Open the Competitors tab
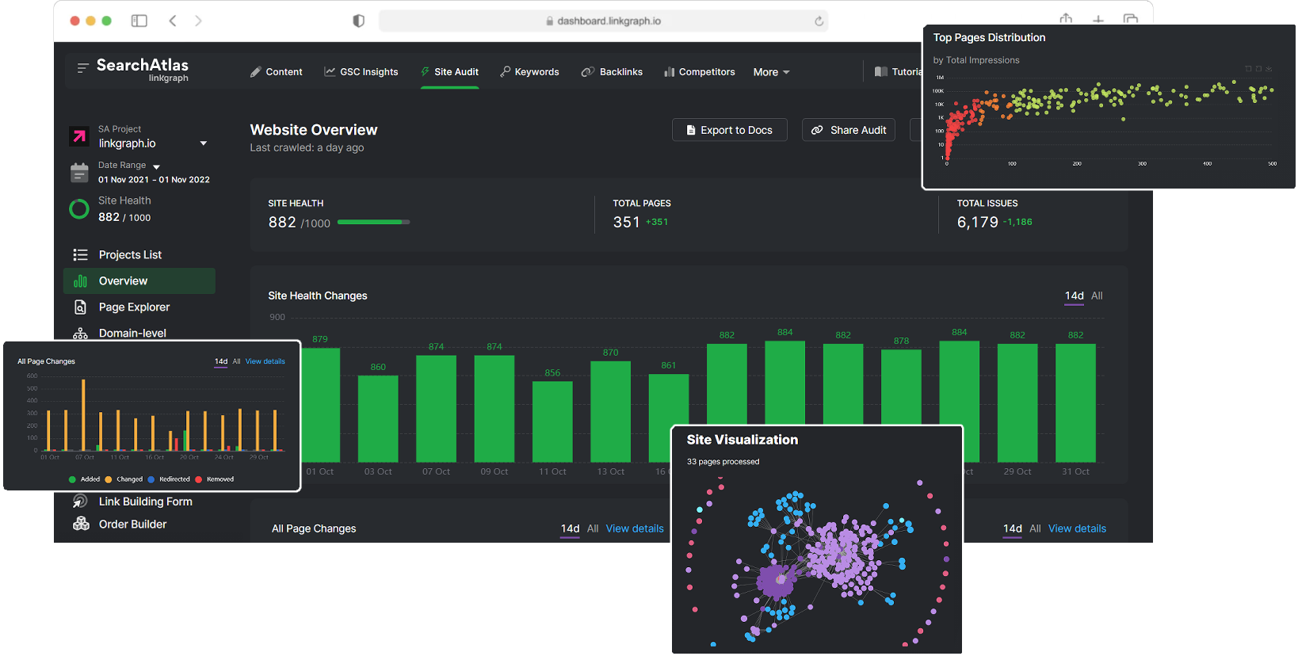This screenshot has width=1298, height=656. (700, 72)
